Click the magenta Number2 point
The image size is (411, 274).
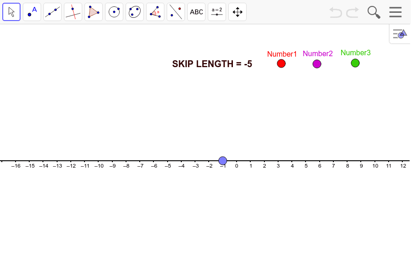click(317, 64)
